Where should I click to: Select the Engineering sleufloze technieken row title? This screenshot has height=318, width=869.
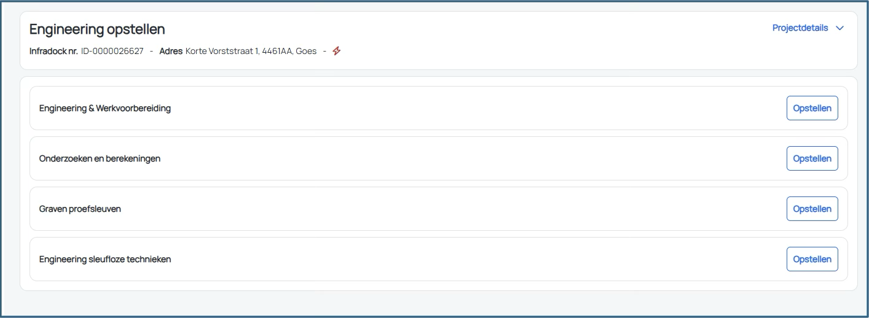pos(104,259)
